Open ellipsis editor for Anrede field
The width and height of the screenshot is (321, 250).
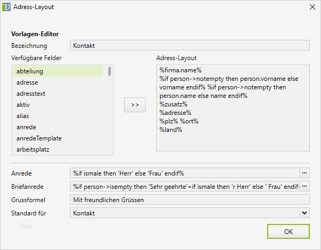tap(304, 173)
